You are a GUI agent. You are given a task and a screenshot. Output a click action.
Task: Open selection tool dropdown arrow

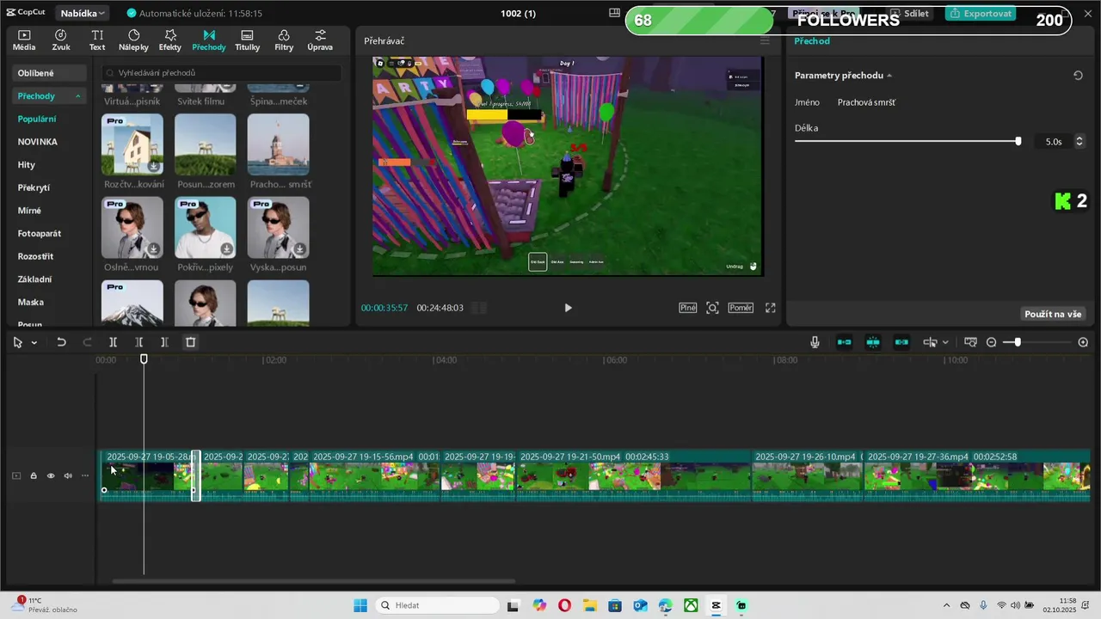coord(34,342)
